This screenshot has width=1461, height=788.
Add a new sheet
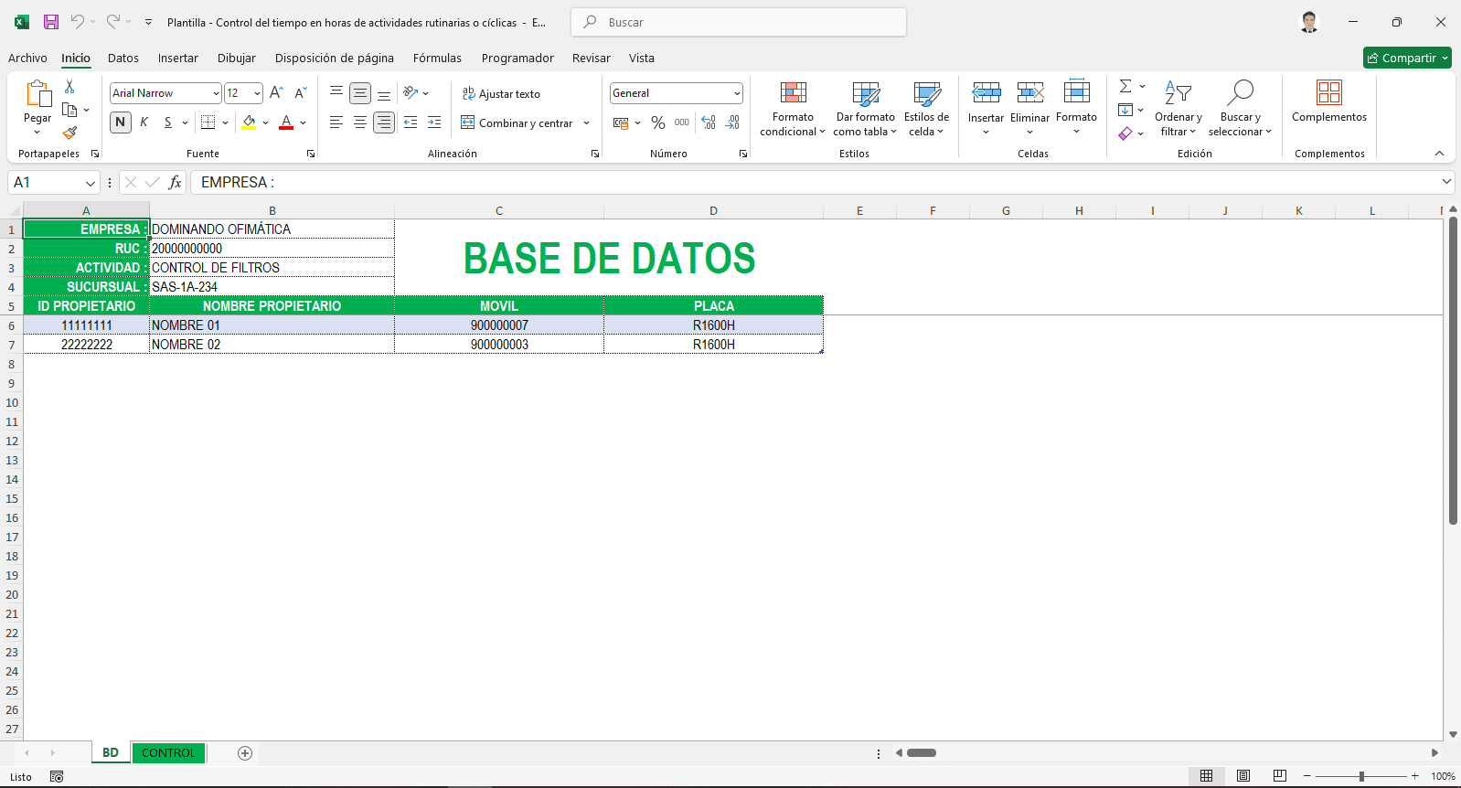click(245, 753)
